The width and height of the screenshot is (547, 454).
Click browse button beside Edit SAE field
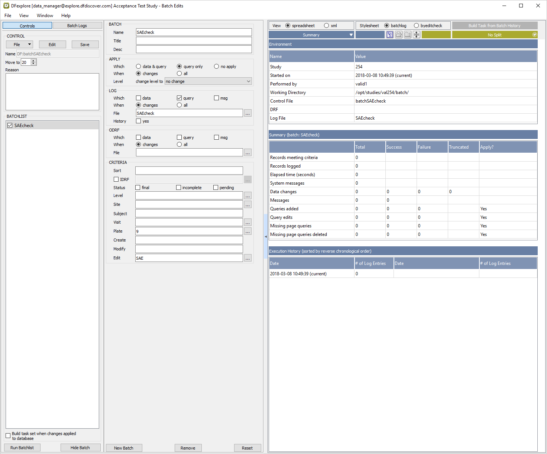(247, 258)
